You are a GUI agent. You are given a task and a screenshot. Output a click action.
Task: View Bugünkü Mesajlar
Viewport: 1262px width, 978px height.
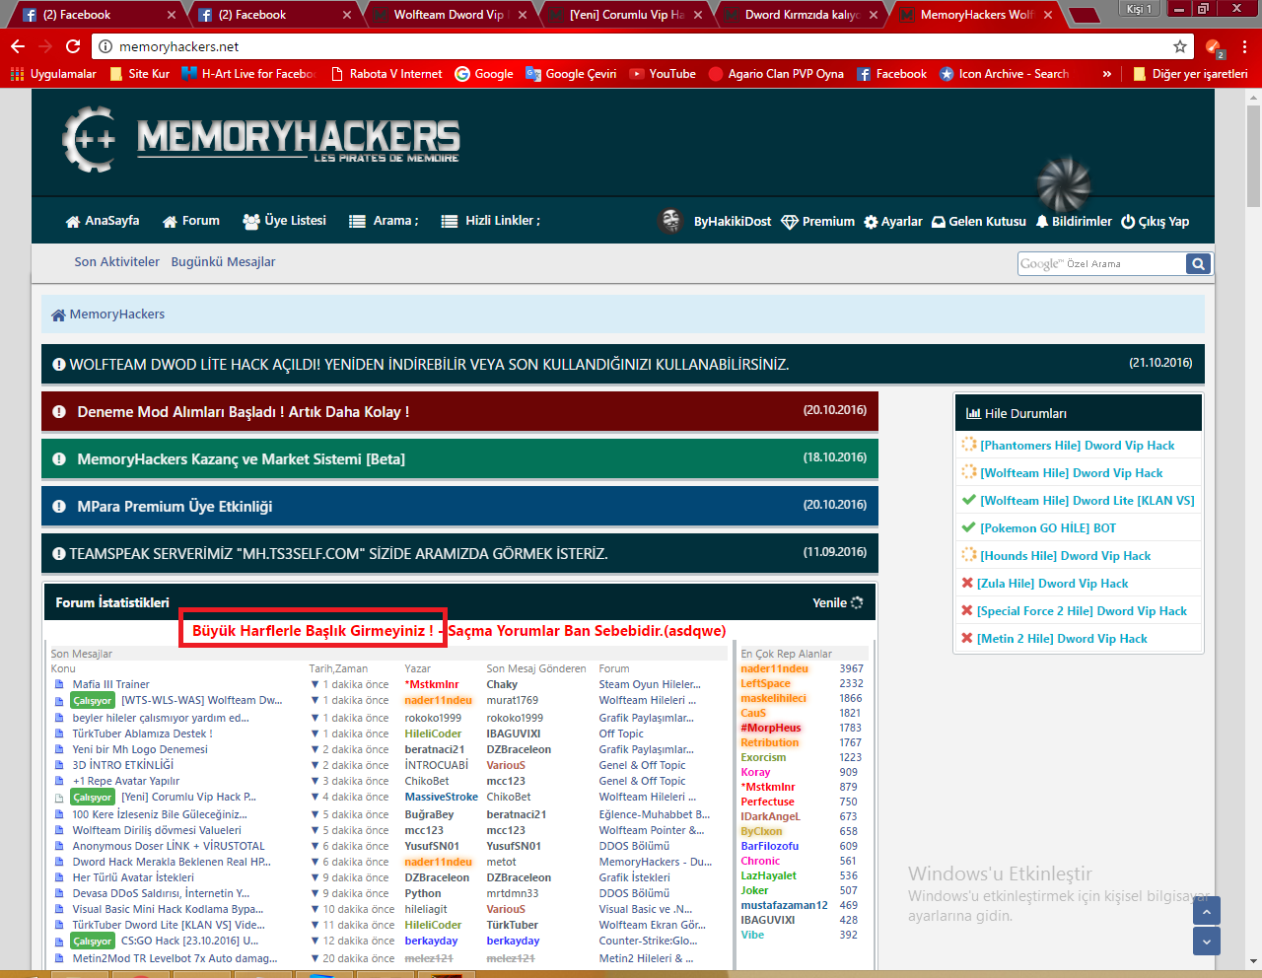[223, 262]
